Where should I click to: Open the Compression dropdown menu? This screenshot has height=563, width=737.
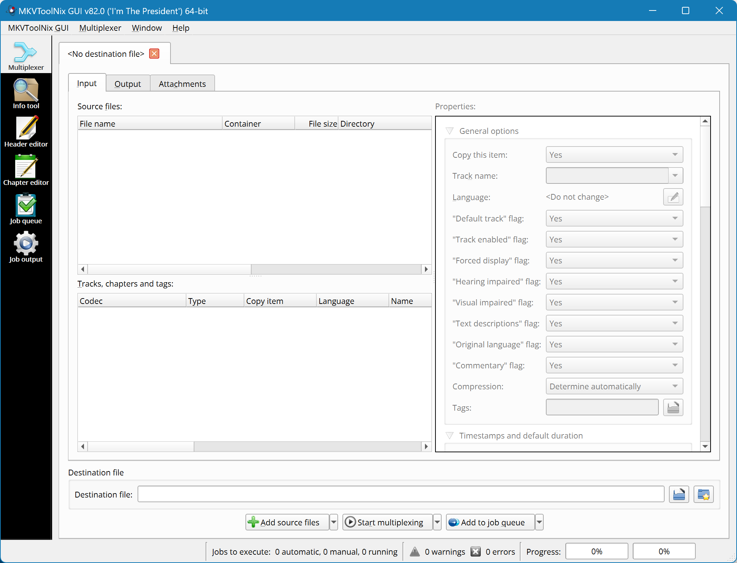[x=612, y=387]
